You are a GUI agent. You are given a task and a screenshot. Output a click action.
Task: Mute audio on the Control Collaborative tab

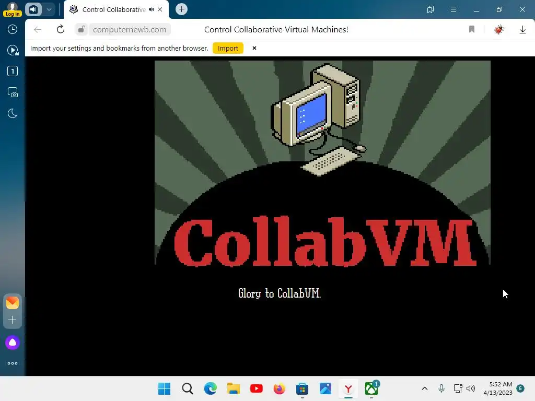[x=151, y=9]
